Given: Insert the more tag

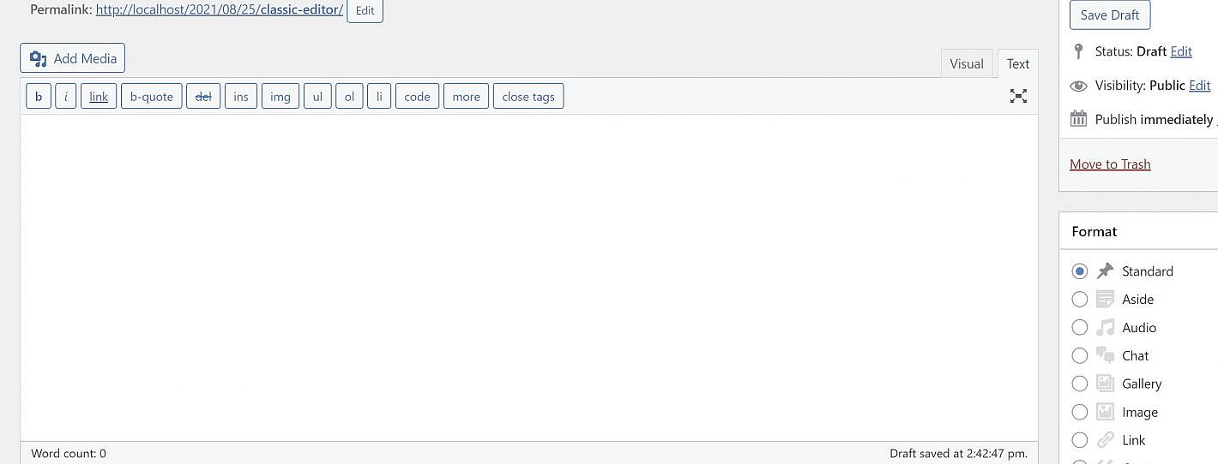Looking at the screenshot, I should coord(466,97).
